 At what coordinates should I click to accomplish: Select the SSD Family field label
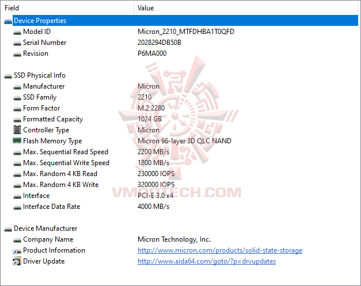click(40, 97)
